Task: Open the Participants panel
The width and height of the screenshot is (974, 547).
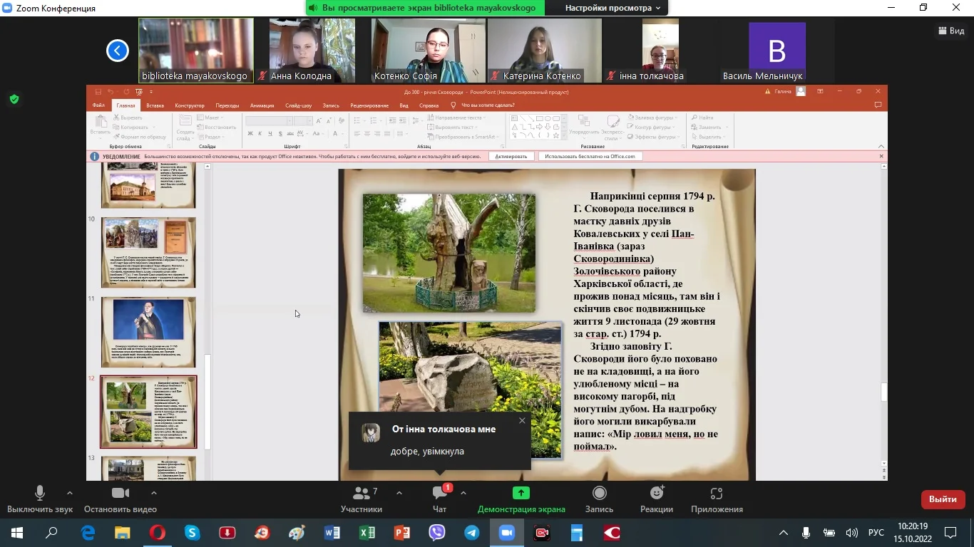Action: point(362,499)
